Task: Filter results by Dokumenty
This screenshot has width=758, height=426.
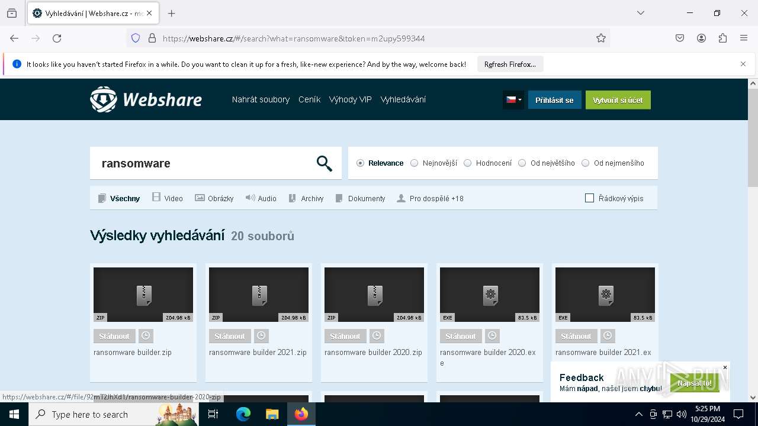Action: [x=360, y=198]
